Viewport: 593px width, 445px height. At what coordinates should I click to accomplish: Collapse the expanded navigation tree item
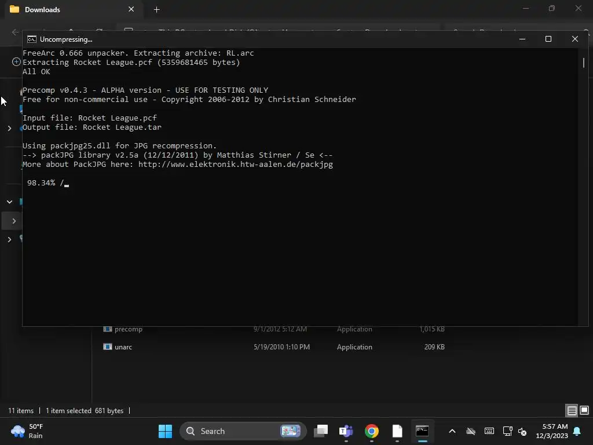click(9, 202)
